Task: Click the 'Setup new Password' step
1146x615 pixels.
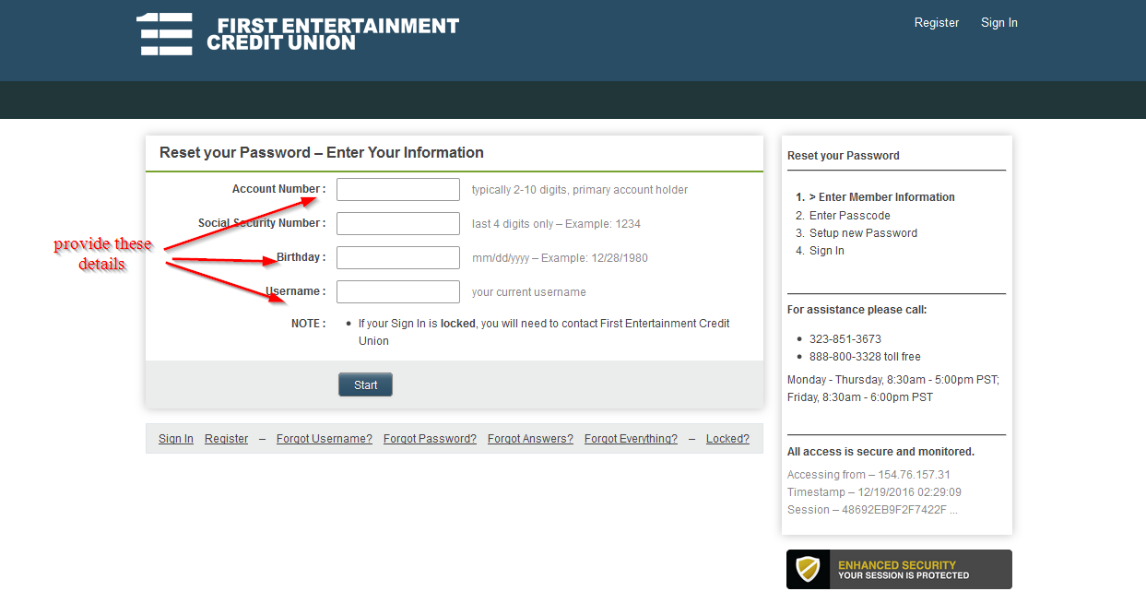Action: tap(864, 233)
